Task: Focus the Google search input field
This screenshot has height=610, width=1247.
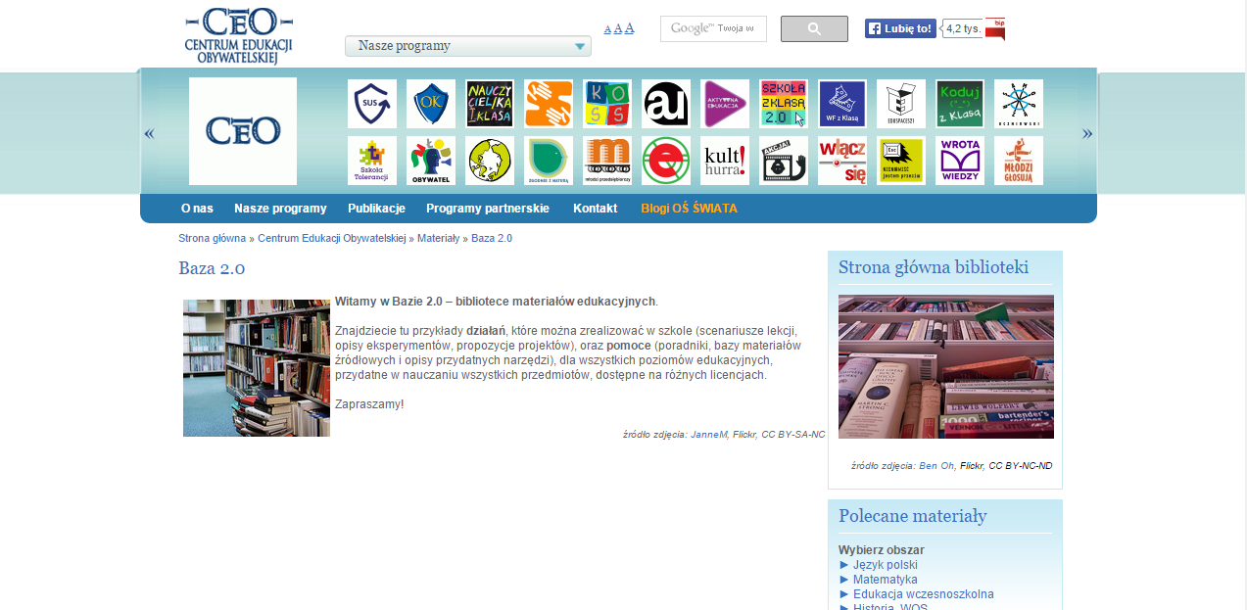Action: tap(713, 29)
